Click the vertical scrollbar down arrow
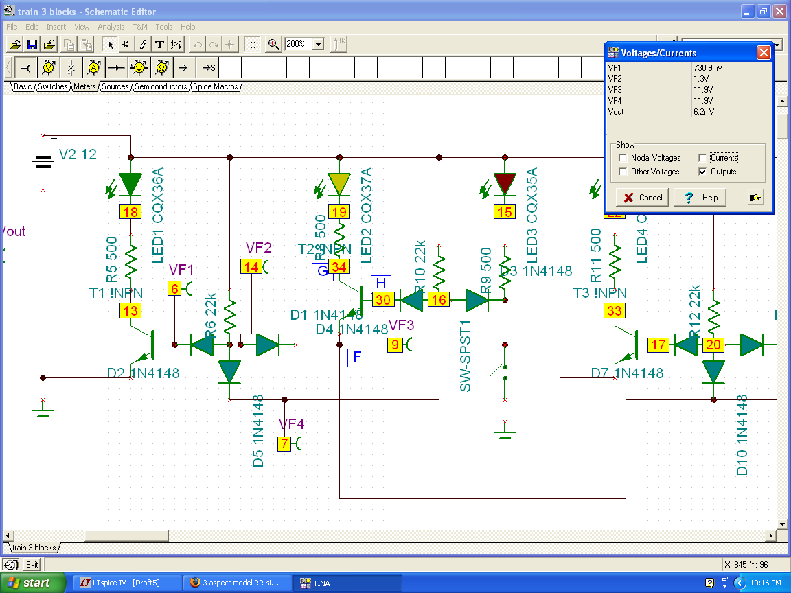Viewport: 791px width, 593px height. tap(783, 524)
